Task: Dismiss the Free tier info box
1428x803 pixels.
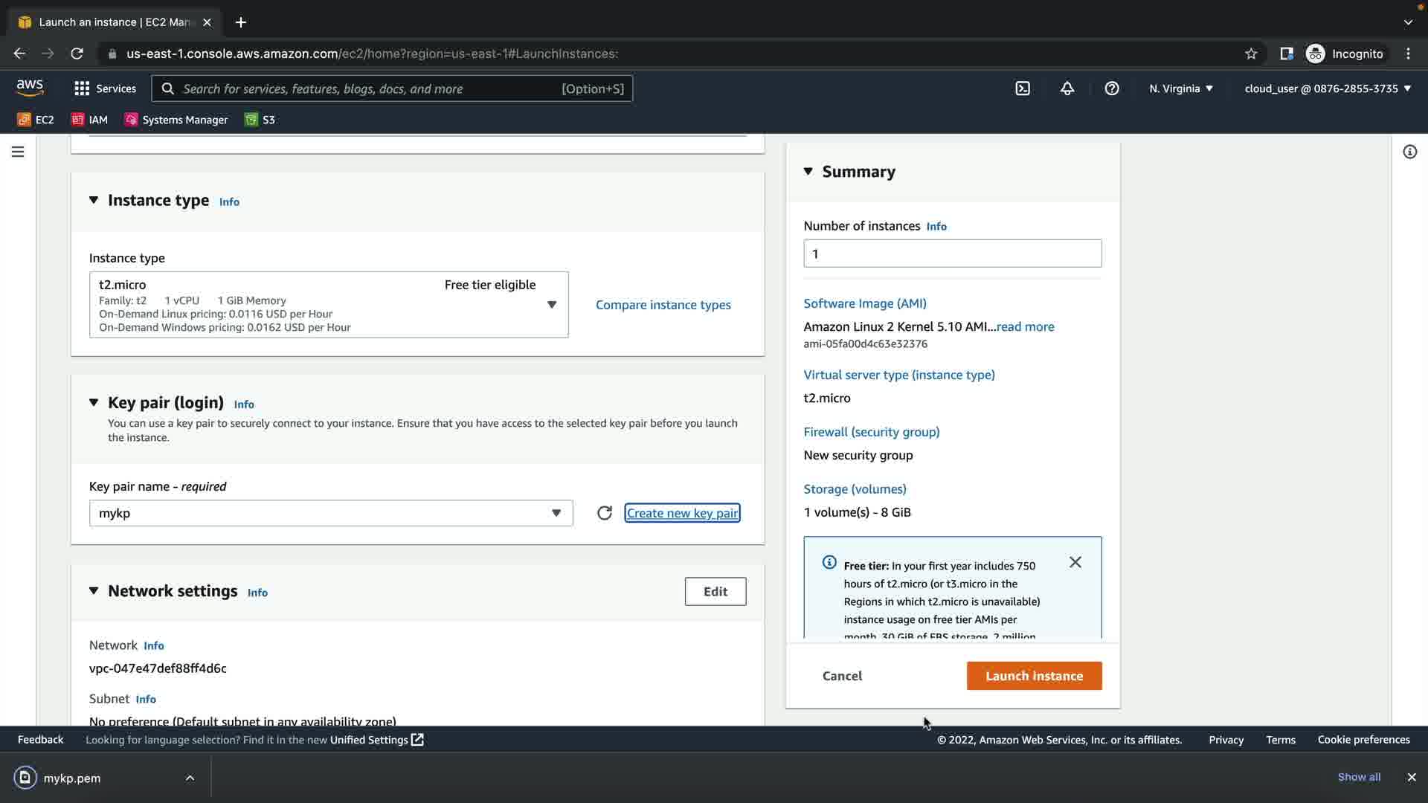Action: coord(1075,562)
